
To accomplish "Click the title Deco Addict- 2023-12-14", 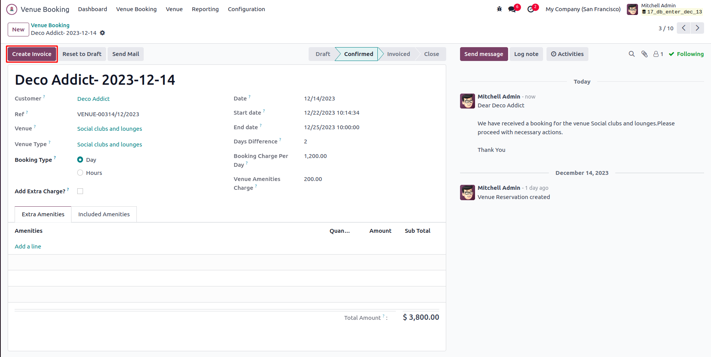I will point(95,80).
